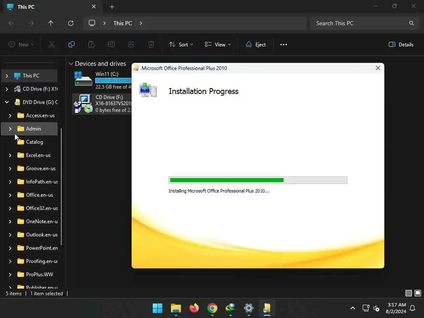Click the Copy toolbar icon
424x318 pixels.
[71, 45]
